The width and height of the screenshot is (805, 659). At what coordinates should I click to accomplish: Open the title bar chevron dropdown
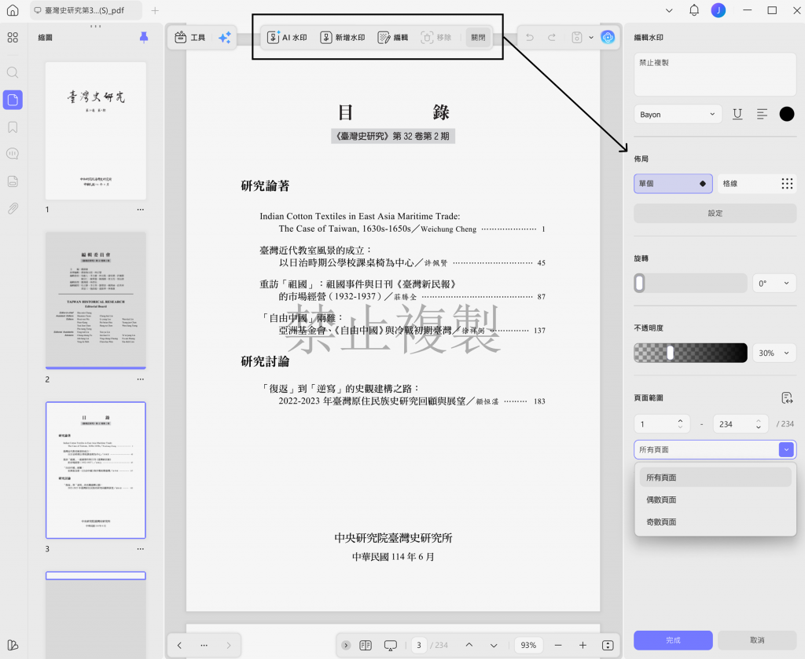point(669,10)
